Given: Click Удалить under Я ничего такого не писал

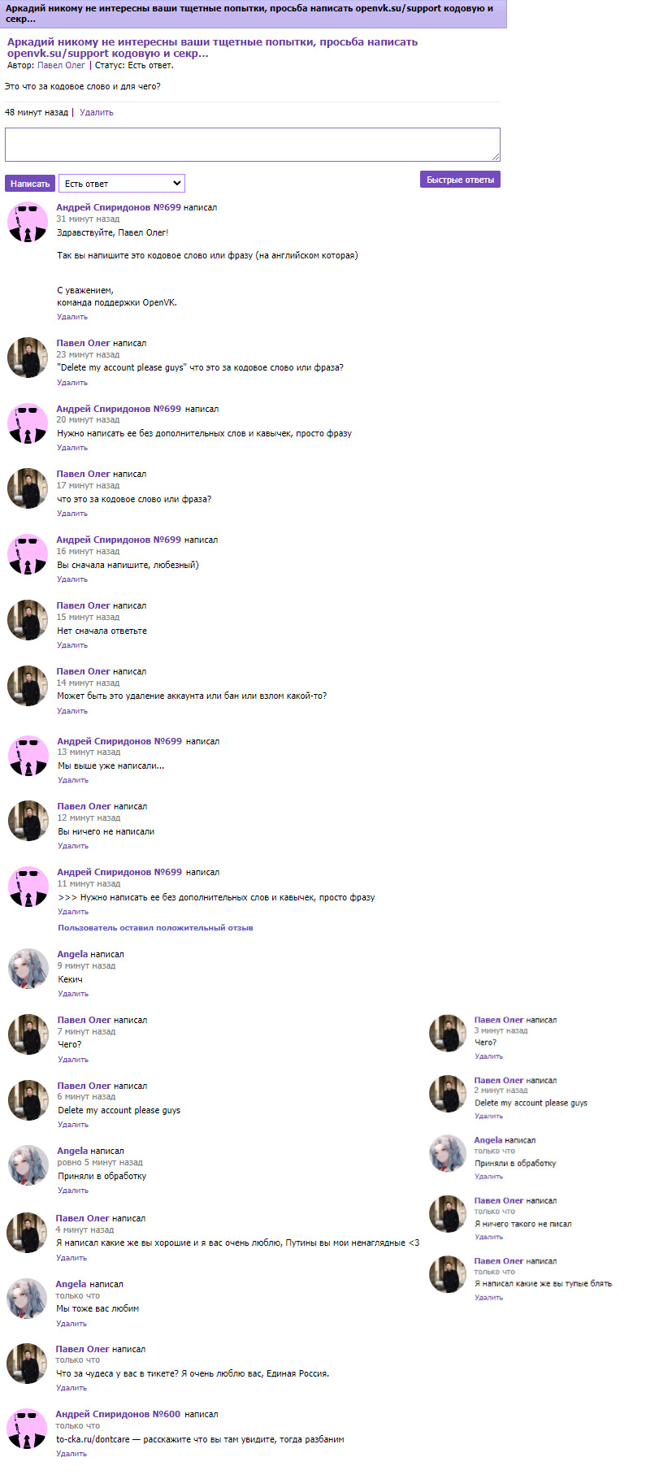Looking at the screenshot, I should pos(489,1237).
